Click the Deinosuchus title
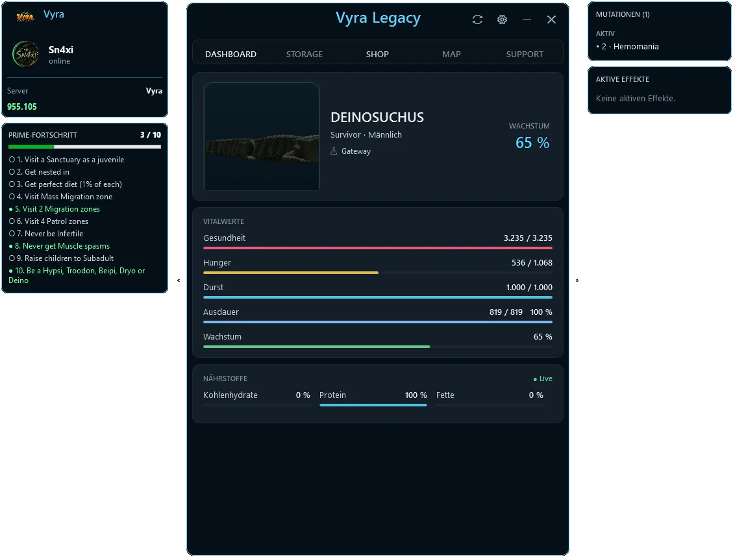Viewport: 733px width, 557px height. [377, 118]
